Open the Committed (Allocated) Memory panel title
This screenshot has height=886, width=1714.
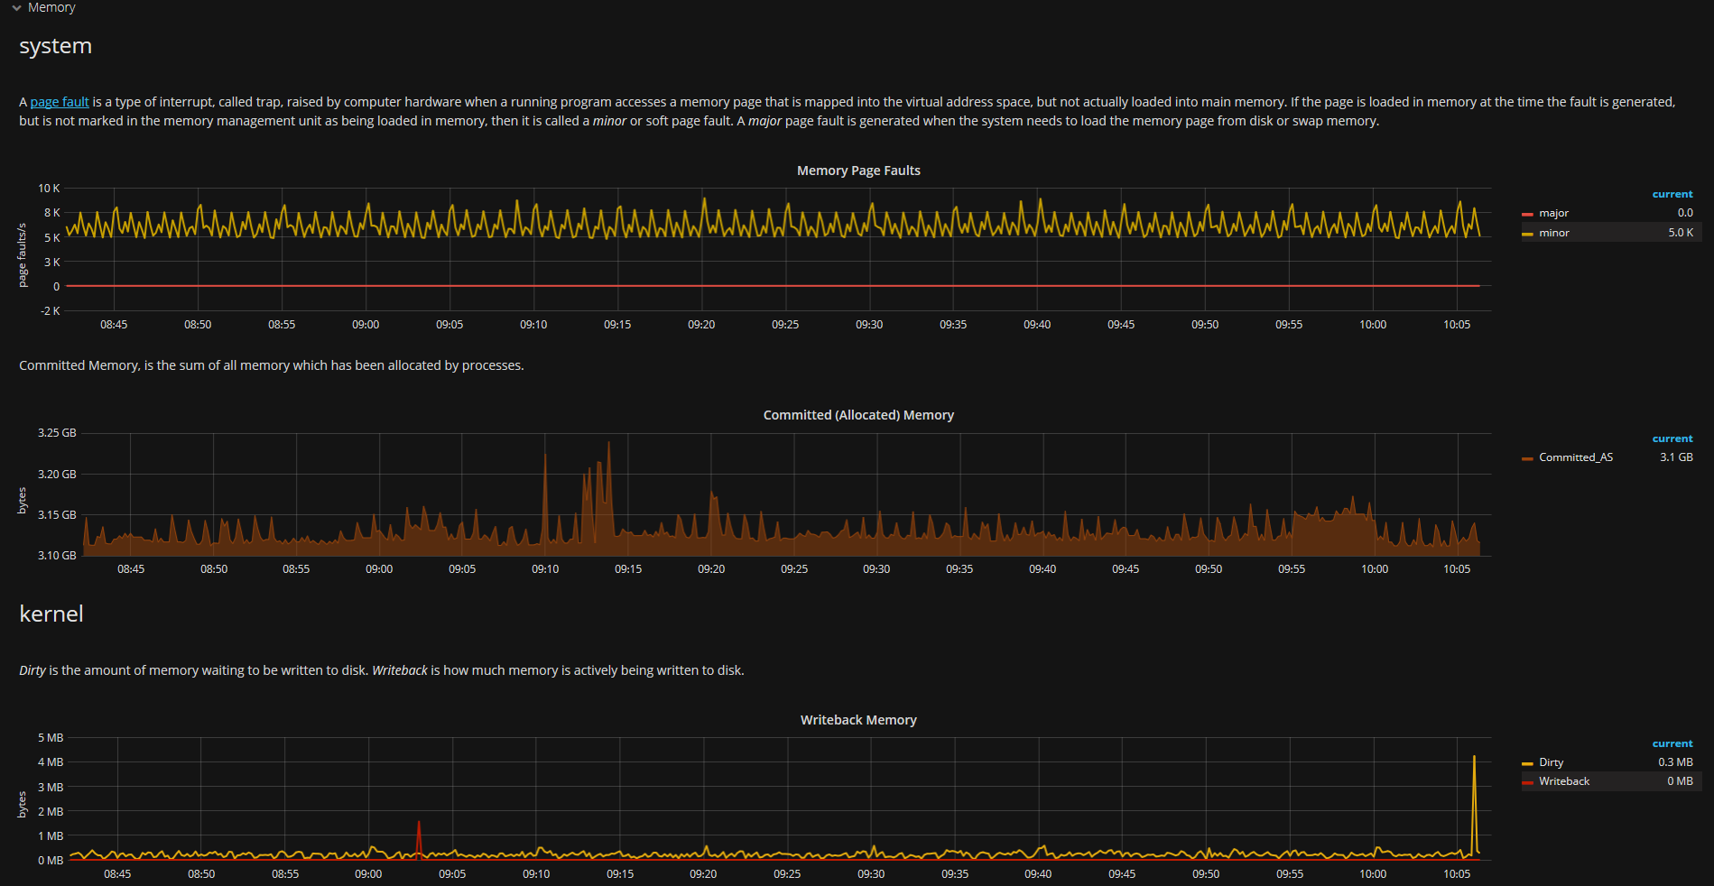[x=858, y=415]
